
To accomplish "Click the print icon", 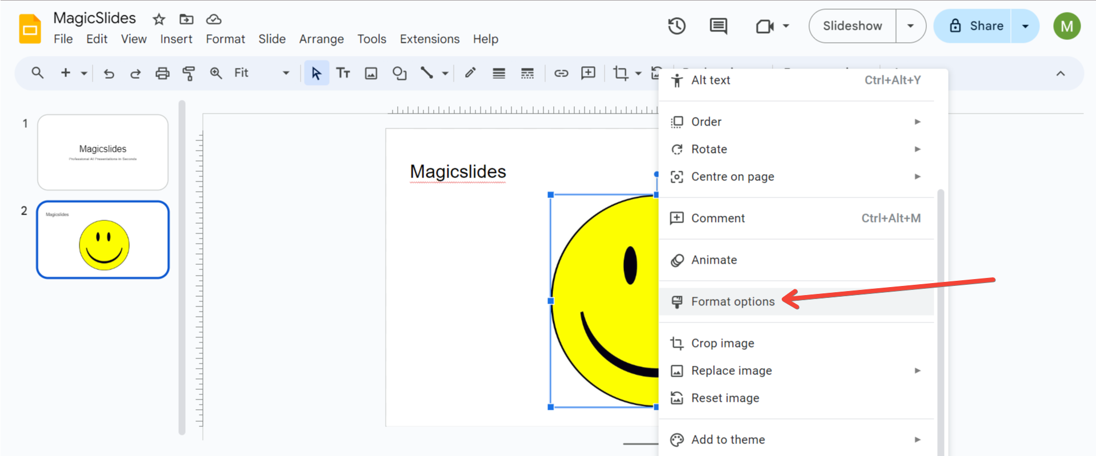I will 162,73.
